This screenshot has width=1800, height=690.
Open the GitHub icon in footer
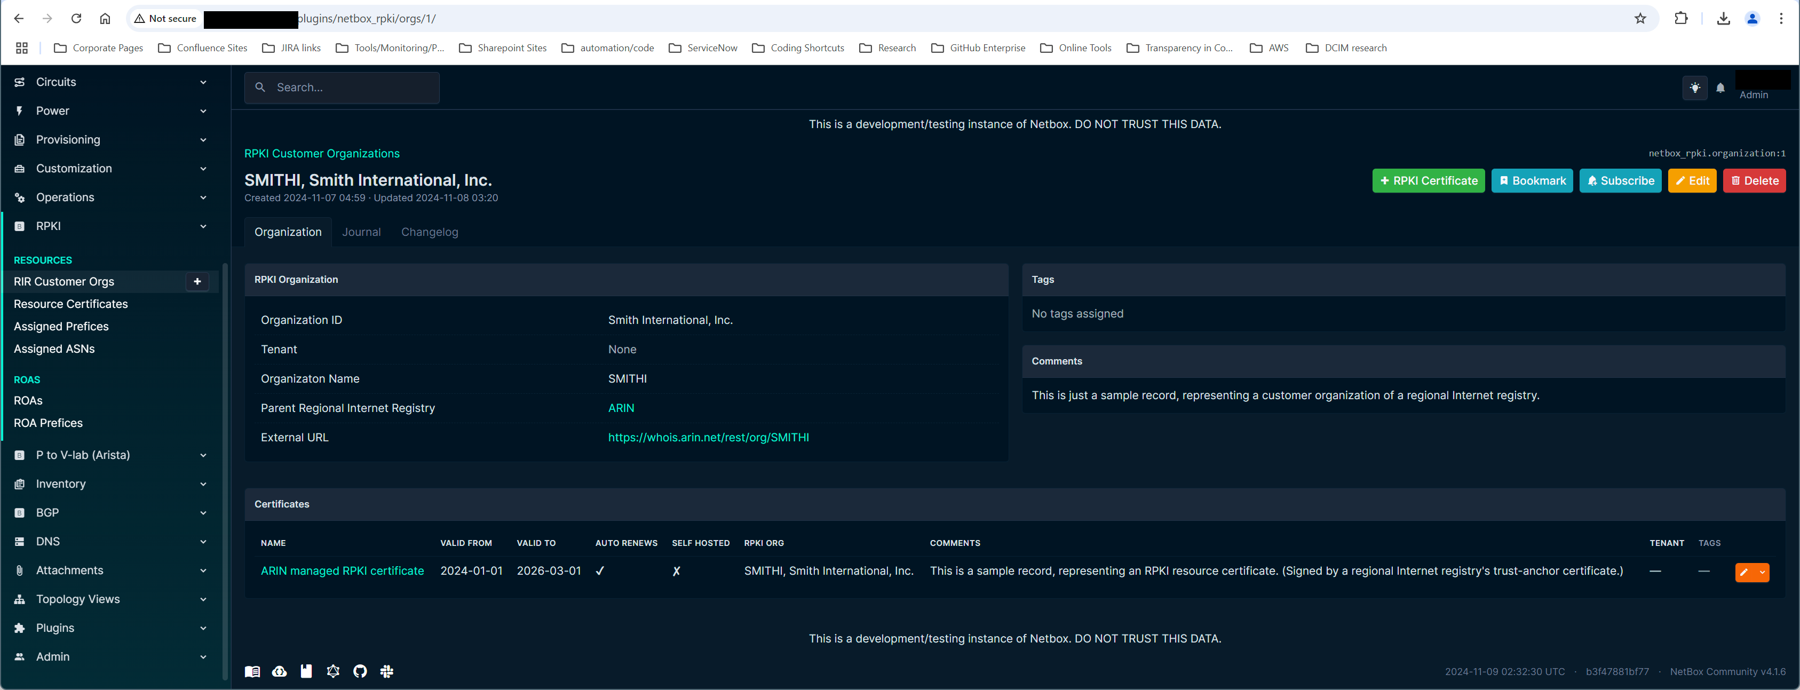pos(360,671)
